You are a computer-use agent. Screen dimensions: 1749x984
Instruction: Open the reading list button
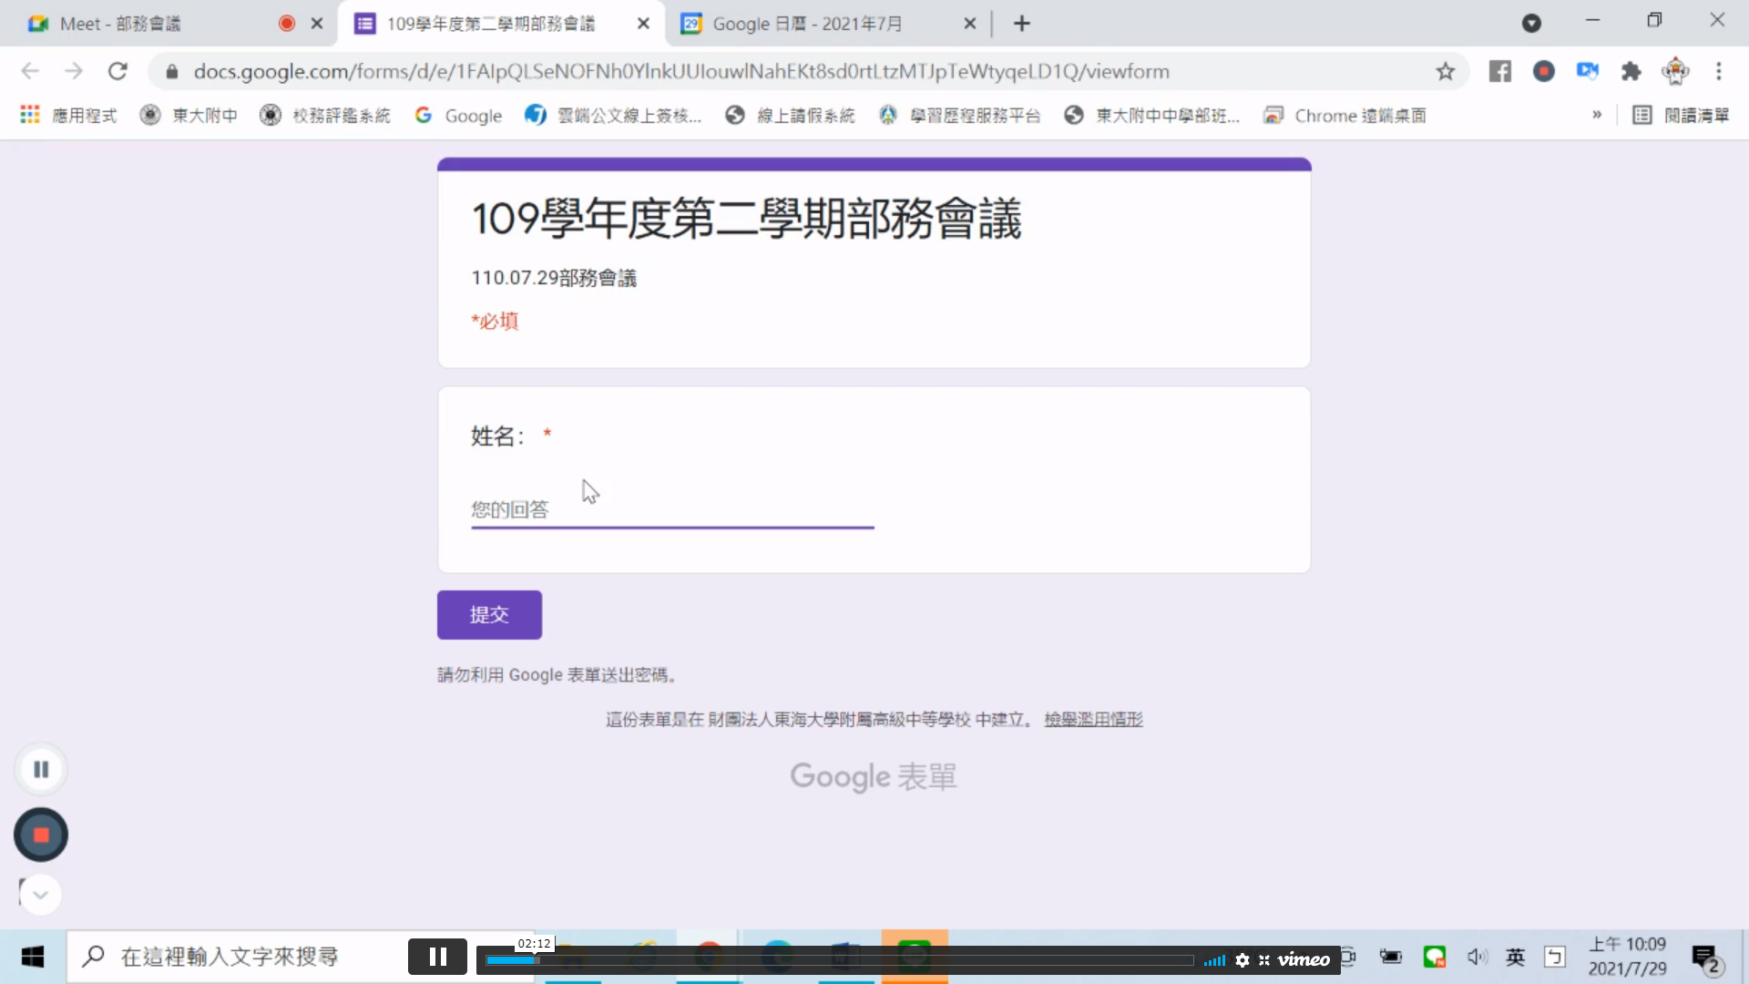(x=1680, y=115)
